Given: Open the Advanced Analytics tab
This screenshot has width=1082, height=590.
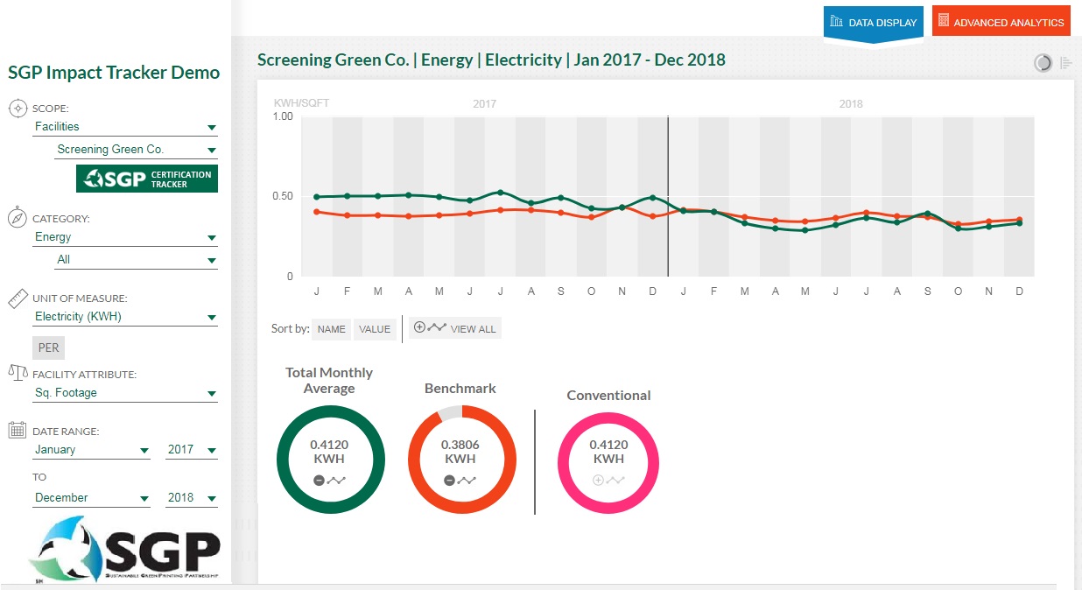Looking at the screenshot, I should click(x=1001, y=22).
